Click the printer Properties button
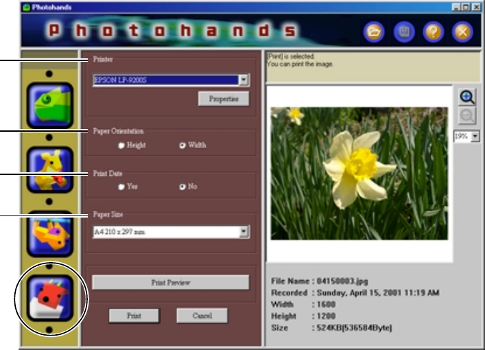The image size is (485, 350). coord(224,99)
